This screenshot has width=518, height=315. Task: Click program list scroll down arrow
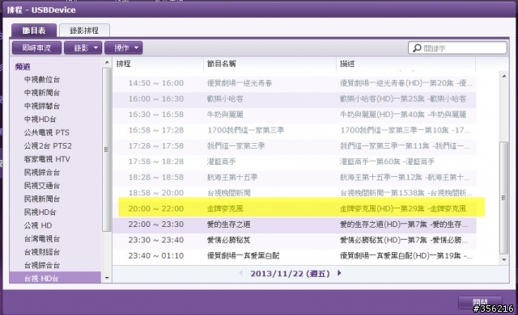click(x=503, y=259)
